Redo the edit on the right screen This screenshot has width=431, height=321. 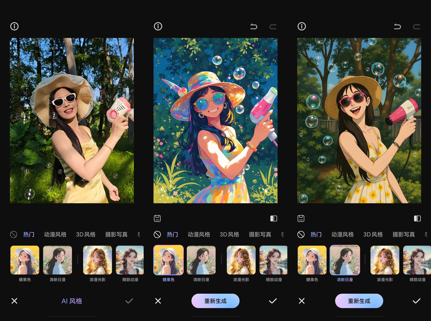point(417,26)
